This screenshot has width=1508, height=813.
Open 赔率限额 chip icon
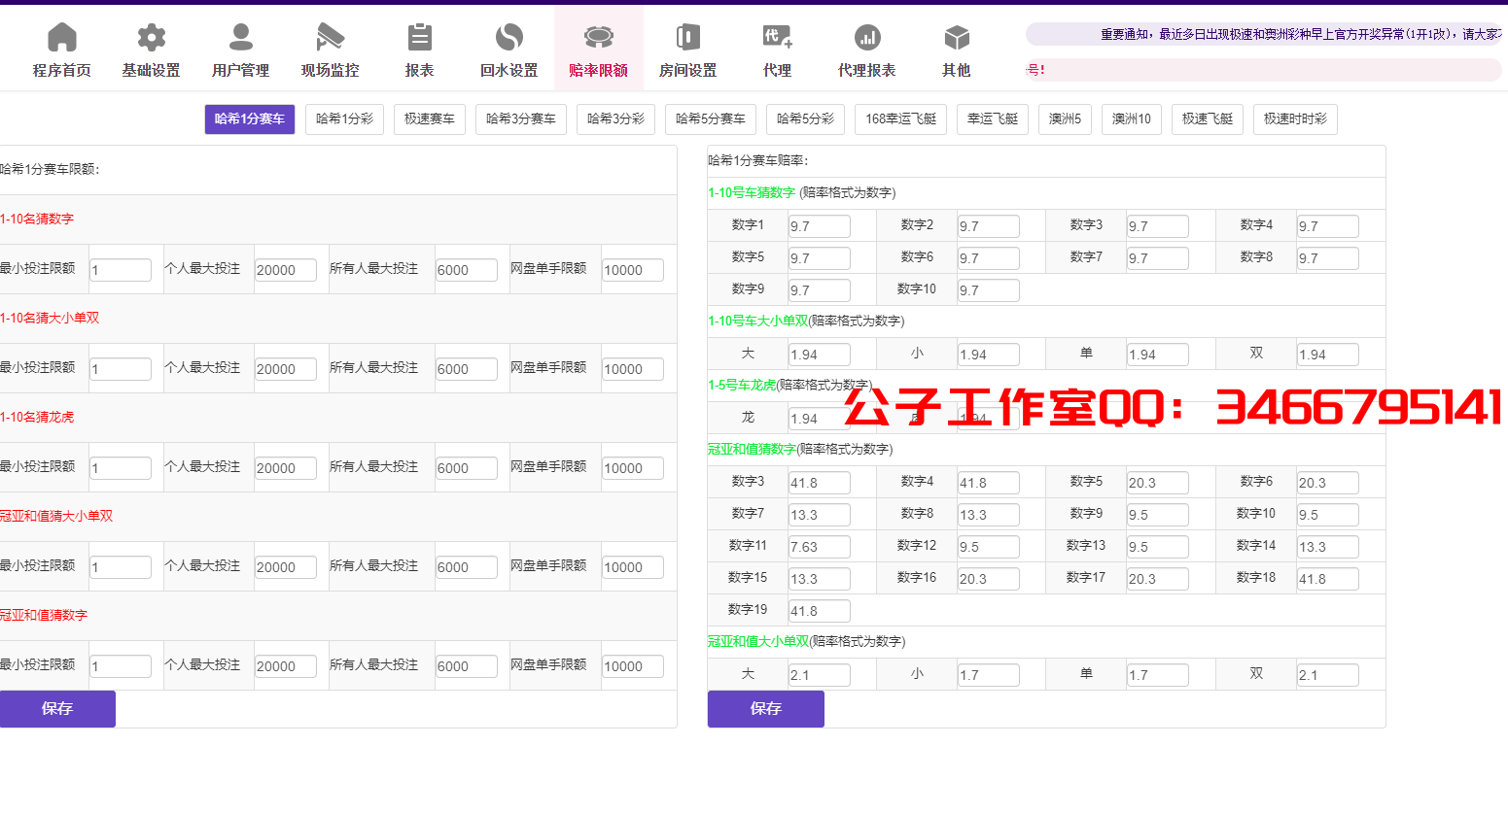pyautogui.click(x=599, y=38)
